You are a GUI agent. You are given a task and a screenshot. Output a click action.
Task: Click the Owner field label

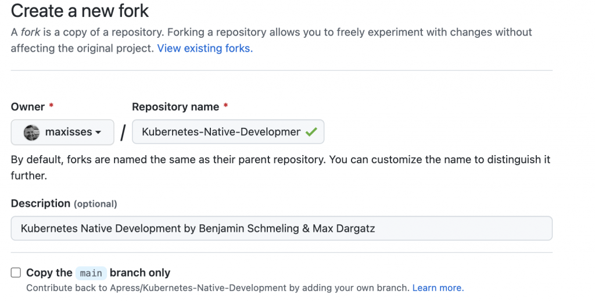(28, 107)
